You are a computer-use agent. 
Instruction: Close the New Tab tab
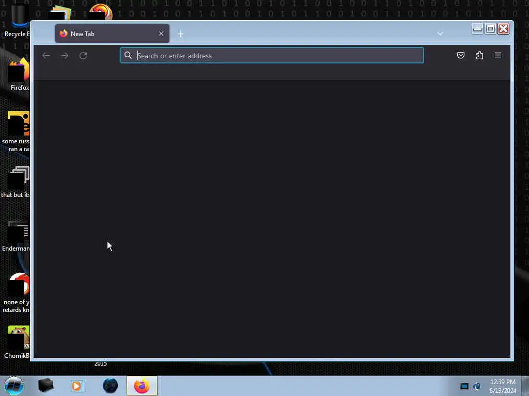point(161,34)
